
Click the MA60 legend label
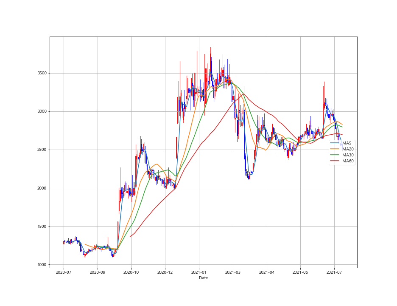point(348,161)
